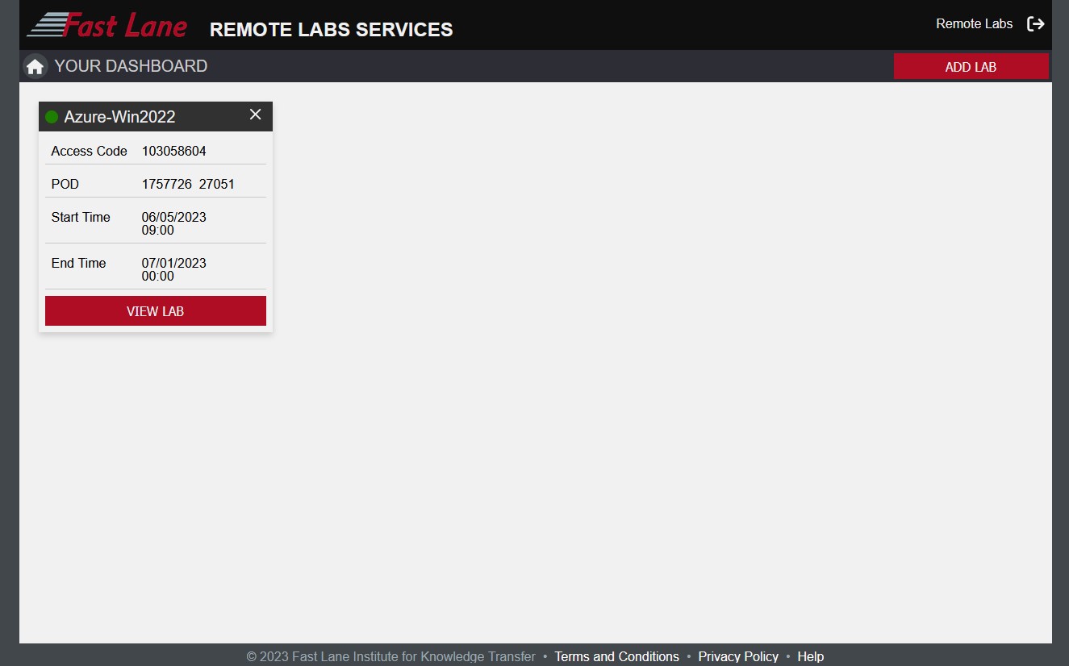Click the Fast Lane logo

click(x=106, y=25)
